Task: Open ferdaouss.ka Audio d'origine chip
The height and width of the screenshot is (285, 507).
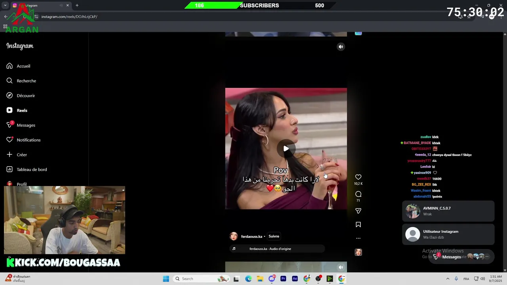Action: point(277,249)
